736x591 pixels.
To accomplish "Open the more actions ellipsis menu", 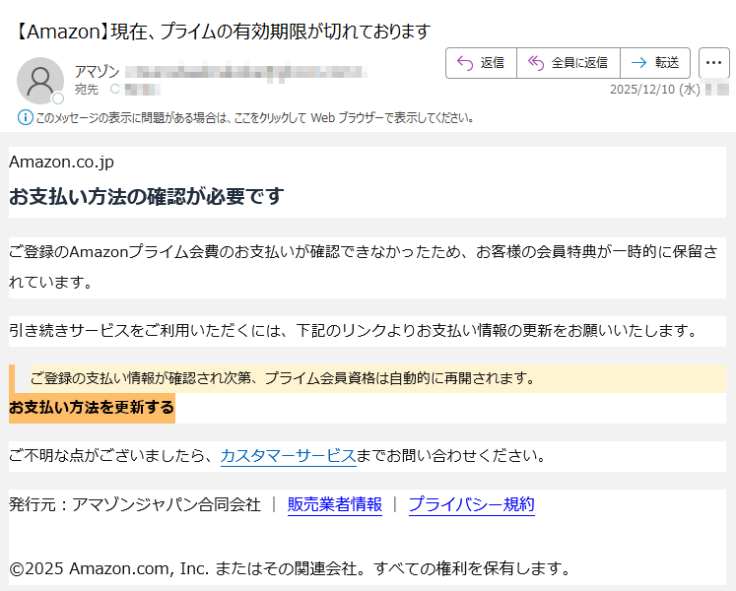I will click(x=713, y=63).
